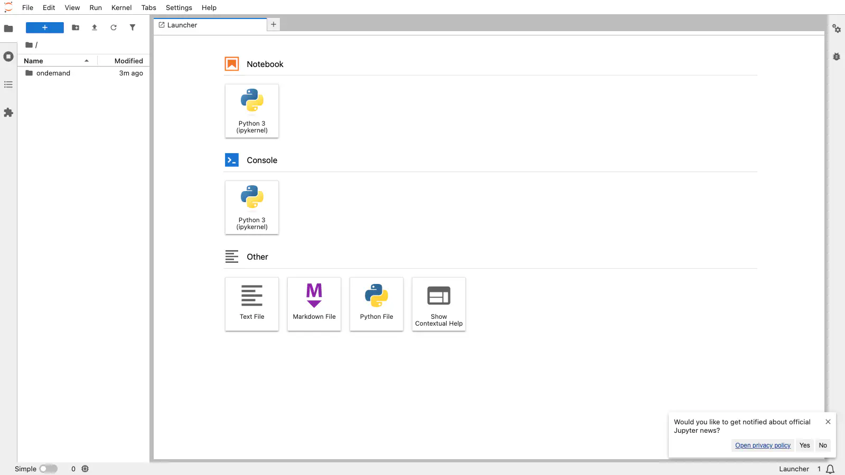Open the Help menu

[209, 7]
